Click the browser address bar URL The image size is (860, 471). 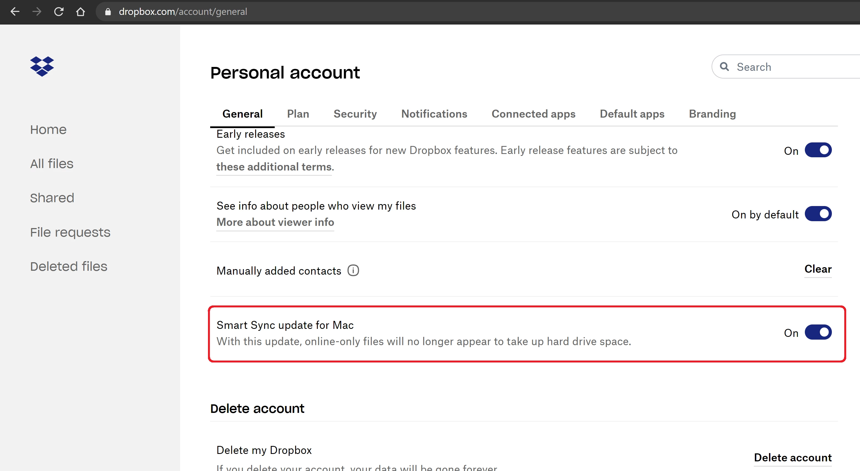tap(183, 12)
